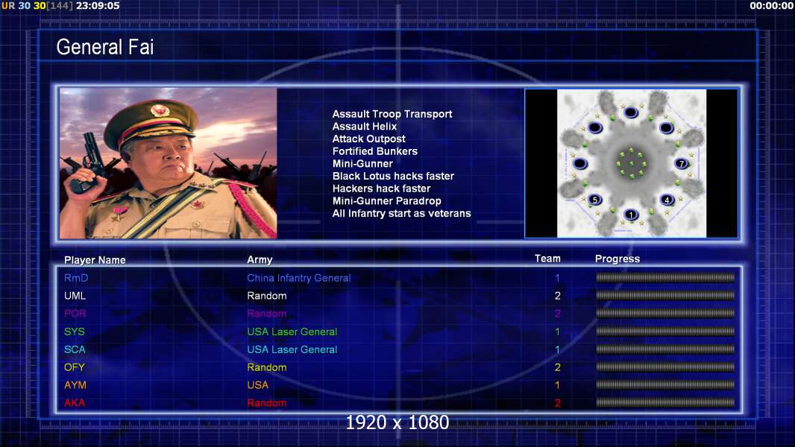The width and height of the screenshot is (795, 447).
Task: Click team number 1 in AYM's row
Action: click(557, 384)
